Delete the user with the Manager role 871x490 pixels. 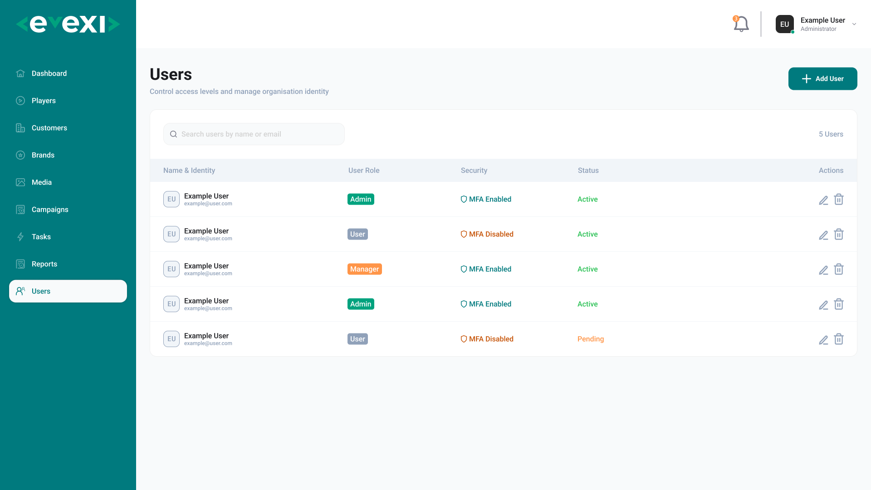click(x=839, y=269)
